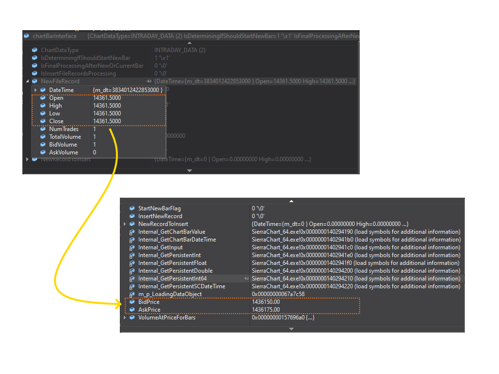
Task: Click the IsFinalProcessingAfterNewOrCurrentBar field icon
Action: click(x=35, y=66)
